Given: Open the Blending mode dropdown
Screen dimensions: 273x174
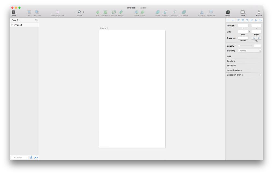Looking at the screenshot, I should click(x=250, y=51).
